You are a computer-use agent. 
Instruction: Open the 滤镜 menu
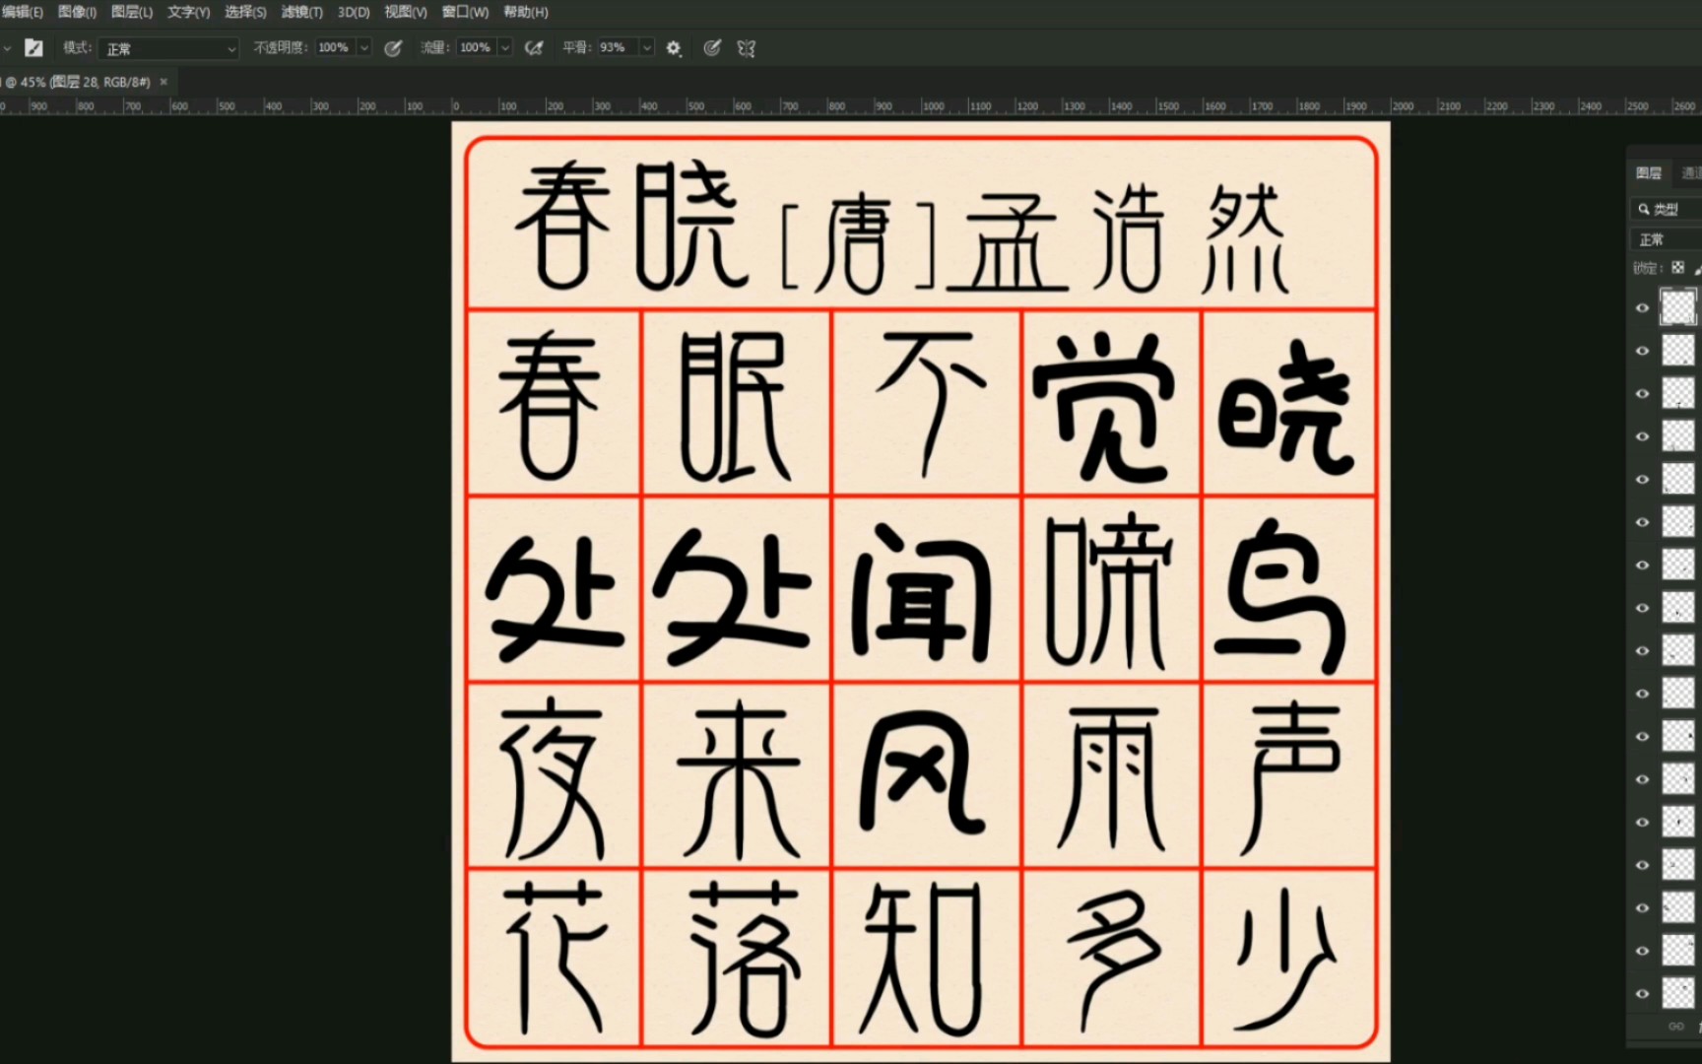(301, 12)
